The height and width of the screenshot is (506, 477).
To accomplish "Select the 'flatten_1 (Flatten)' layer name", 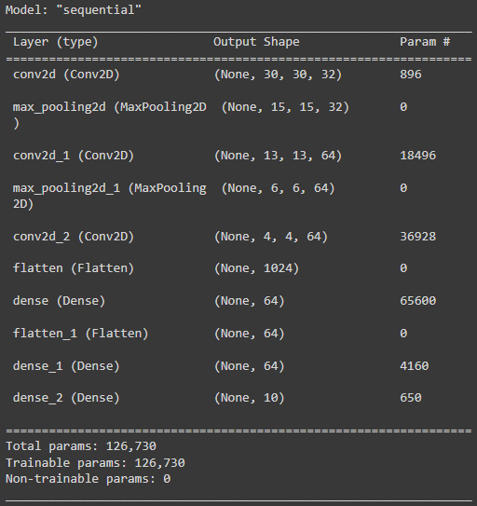I will click(81, 334).
